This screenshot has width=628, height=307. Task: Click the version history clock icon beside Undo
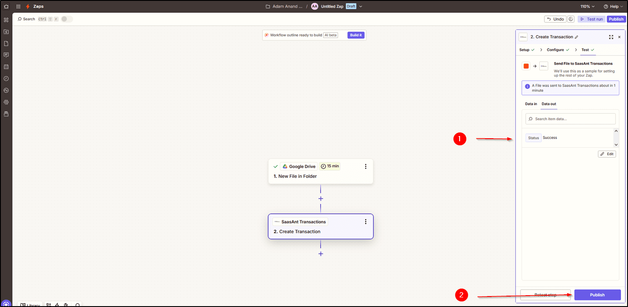(x=571, y=19)
